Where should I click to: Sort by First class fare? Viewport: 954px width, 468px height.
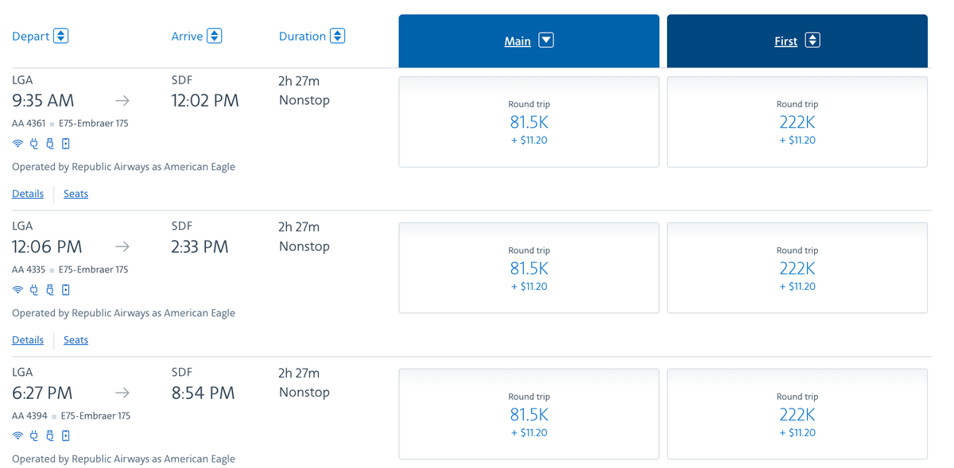pyautogui.click(x=812, y=41)
